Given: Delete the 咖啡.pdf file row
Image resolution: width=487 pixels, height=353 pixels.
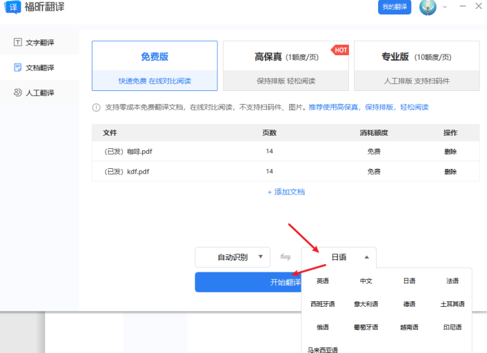Looking at the screenshot, I should click(x=450, y=152).
